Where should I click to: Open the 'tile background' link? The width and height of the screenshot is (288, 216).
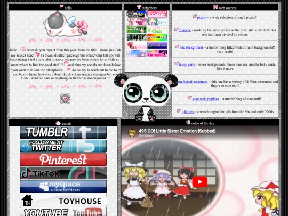click(x=191, y=47)
